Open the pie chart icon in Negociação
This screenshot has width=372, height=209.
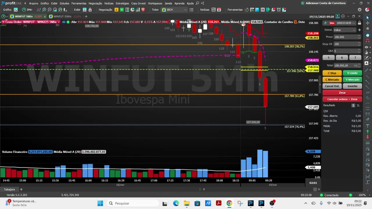point(133,10)
